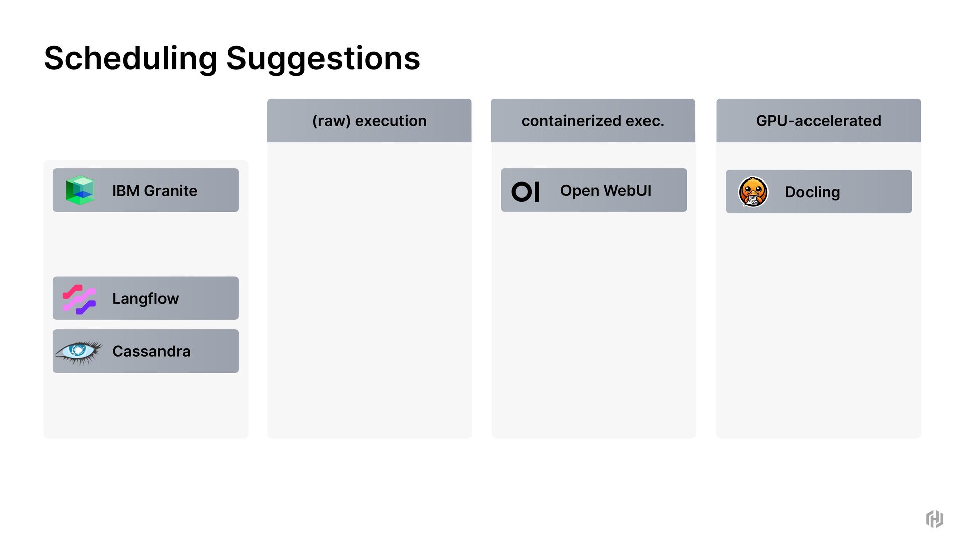Image resolution: width=966 pixels, height=543 pixels.
Task: Click the Open WebUI logo icon
Action: click(525, 191)
